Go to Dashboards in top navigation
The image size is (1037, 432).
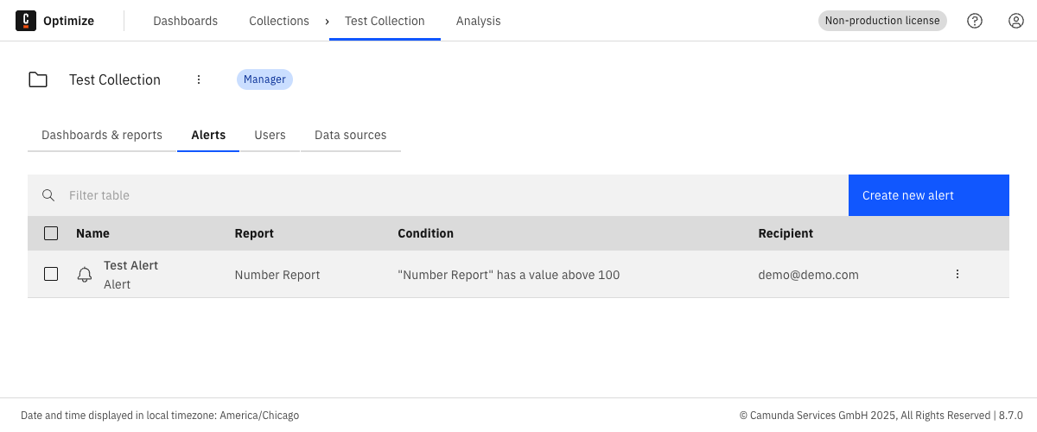(186, 21)
